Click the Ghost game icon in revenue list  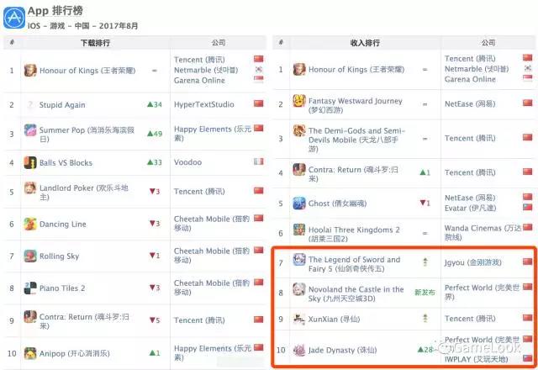(x=299, y=203)
